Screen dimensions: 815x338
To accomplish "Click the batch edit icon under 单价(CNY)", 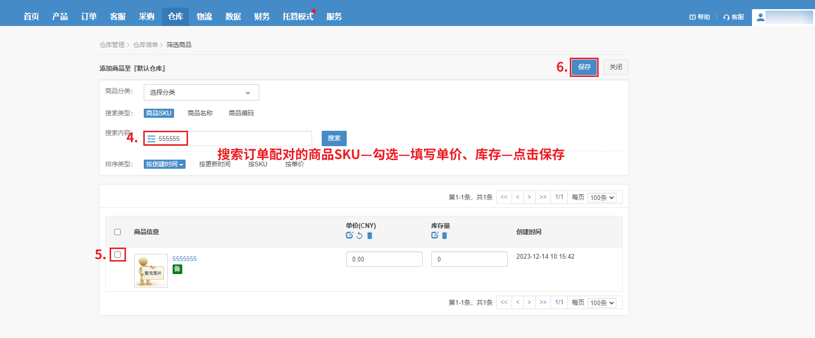I will point(350,235).
